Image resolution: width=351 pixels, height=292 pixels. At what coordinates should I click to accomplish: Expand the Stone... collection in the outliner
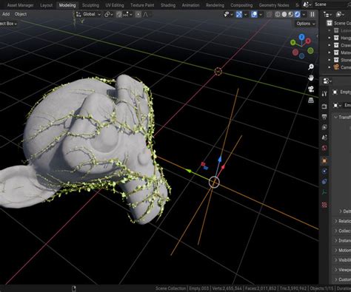(x=330, y=60)
